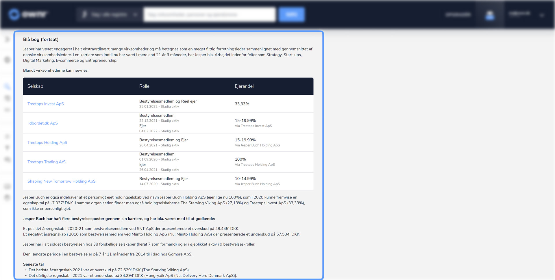Click the date '01.09.2020 - Stadig aktiv'
The width and height of the screenshot is (555, 280).
click(x=159, y=160)
